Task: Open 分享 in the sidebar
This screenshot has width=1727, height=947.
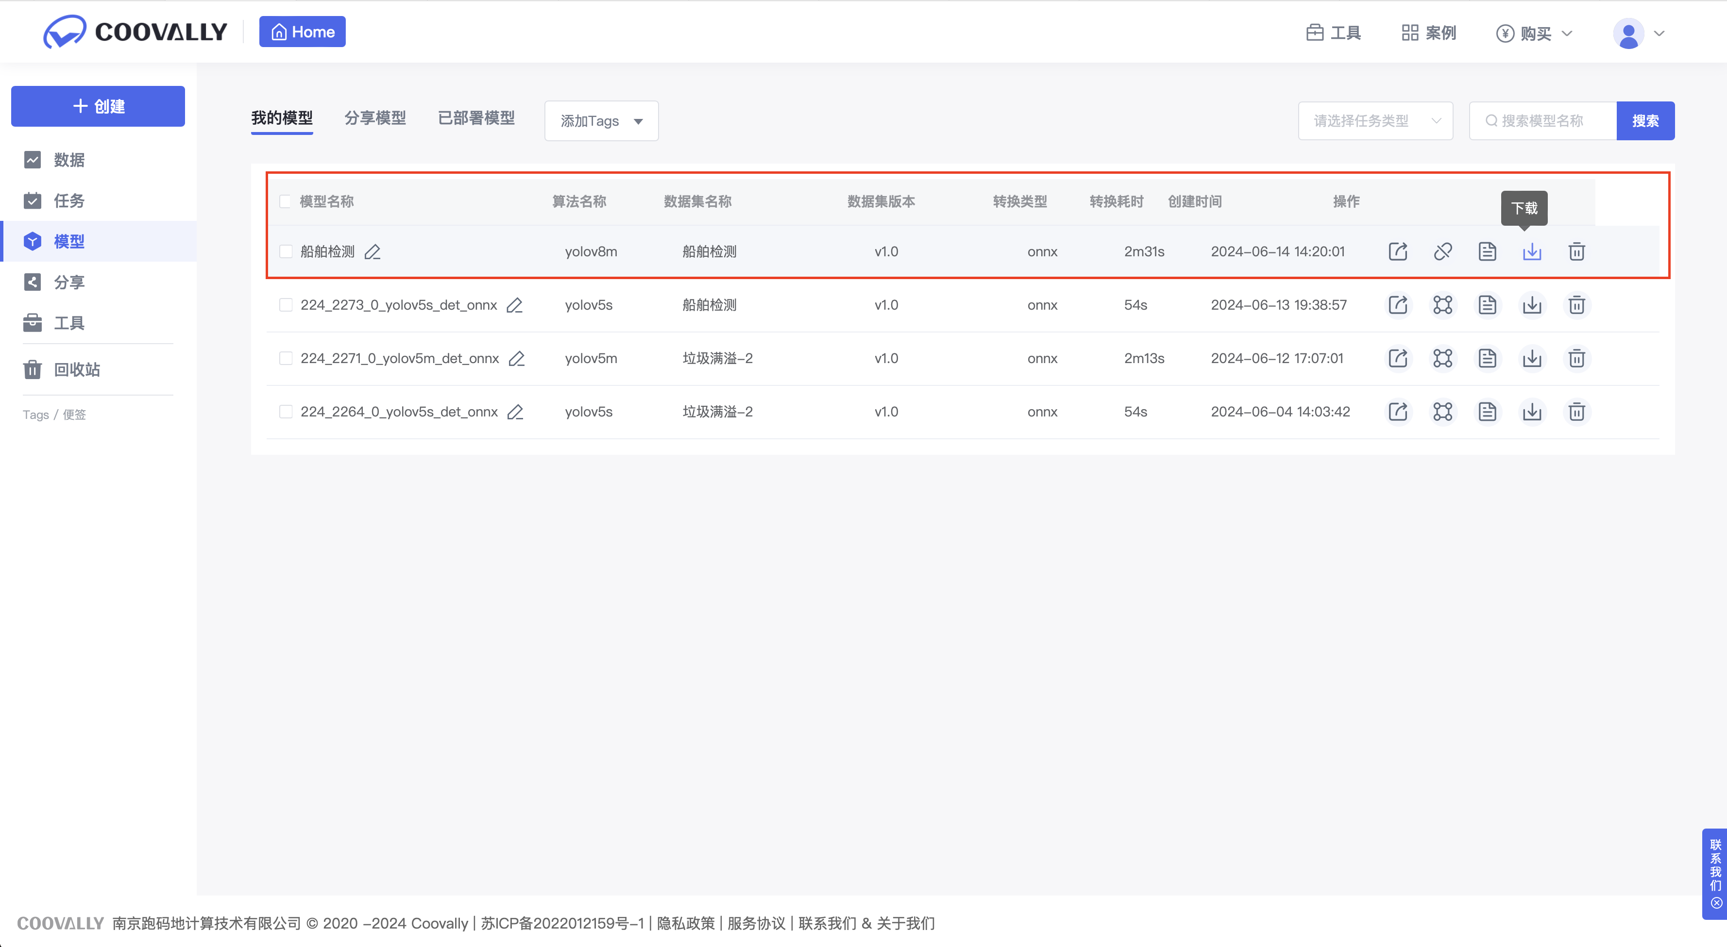Action: click(98, 282)
